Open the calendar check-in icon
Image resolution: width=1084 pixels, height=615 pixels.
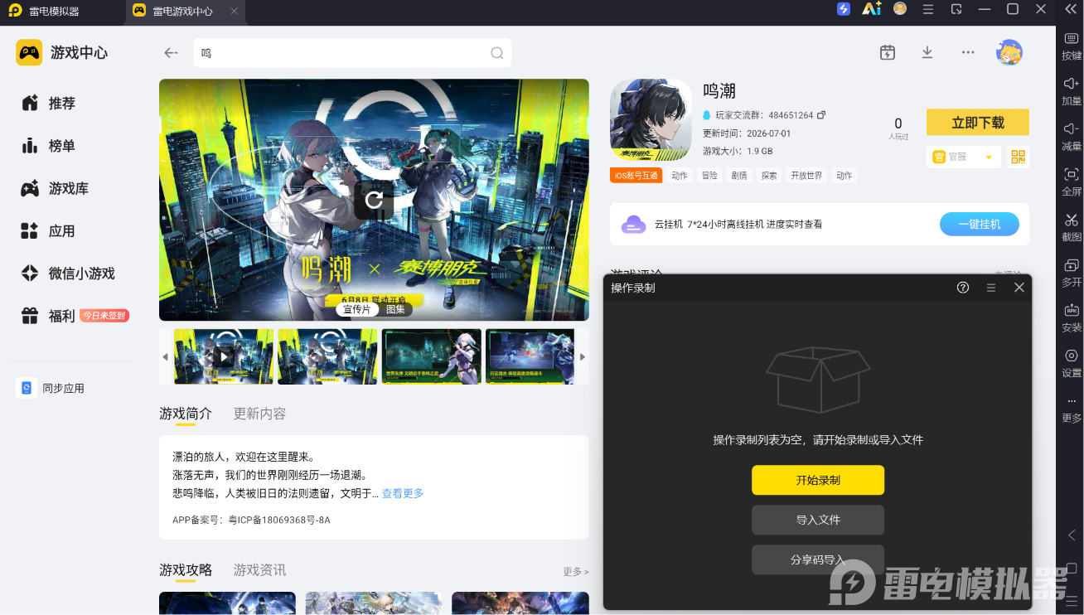(888, 52)
